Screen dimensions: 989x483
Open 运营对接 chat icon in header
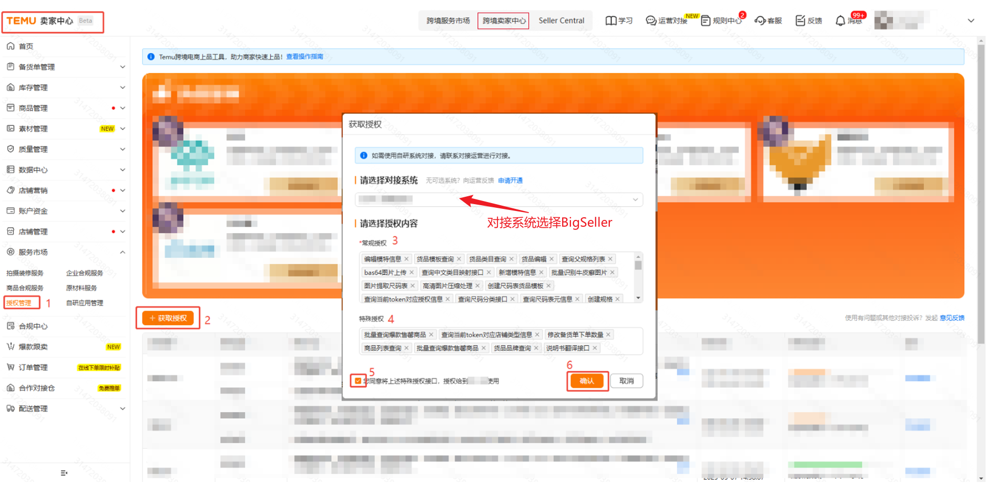[651, 21]
